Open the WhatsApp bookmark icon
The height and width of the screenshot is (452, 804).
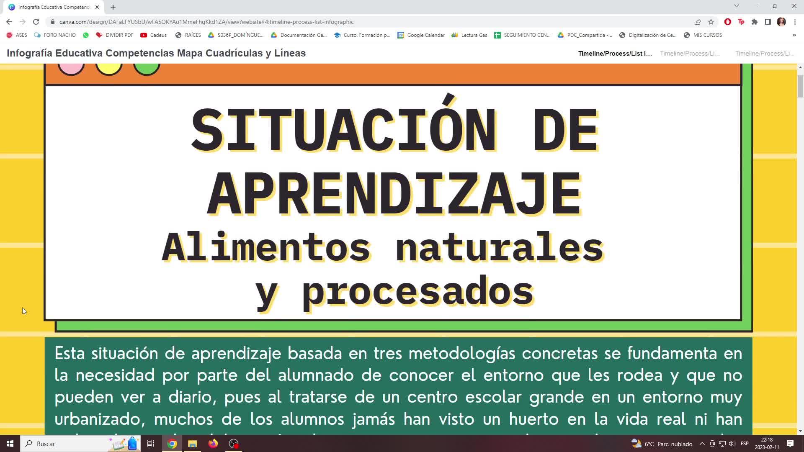point(86,35)
